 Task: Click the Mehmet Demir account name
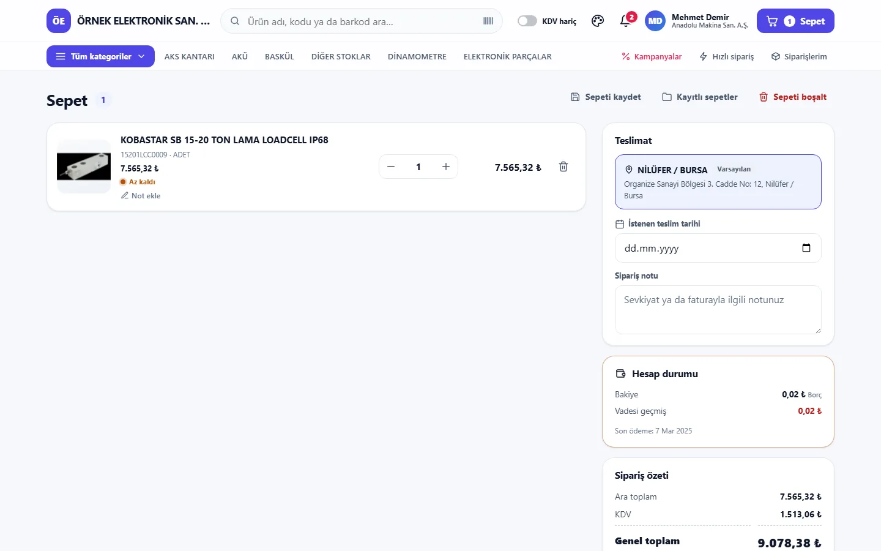[701, 17]
